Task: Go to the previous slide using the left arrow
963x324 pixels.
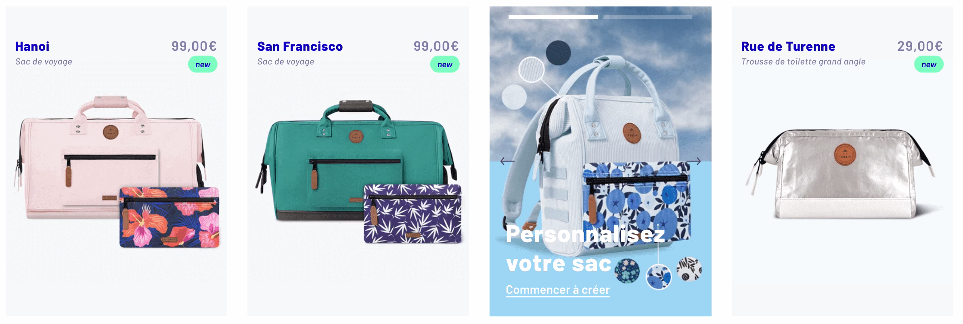Action: 507,162
